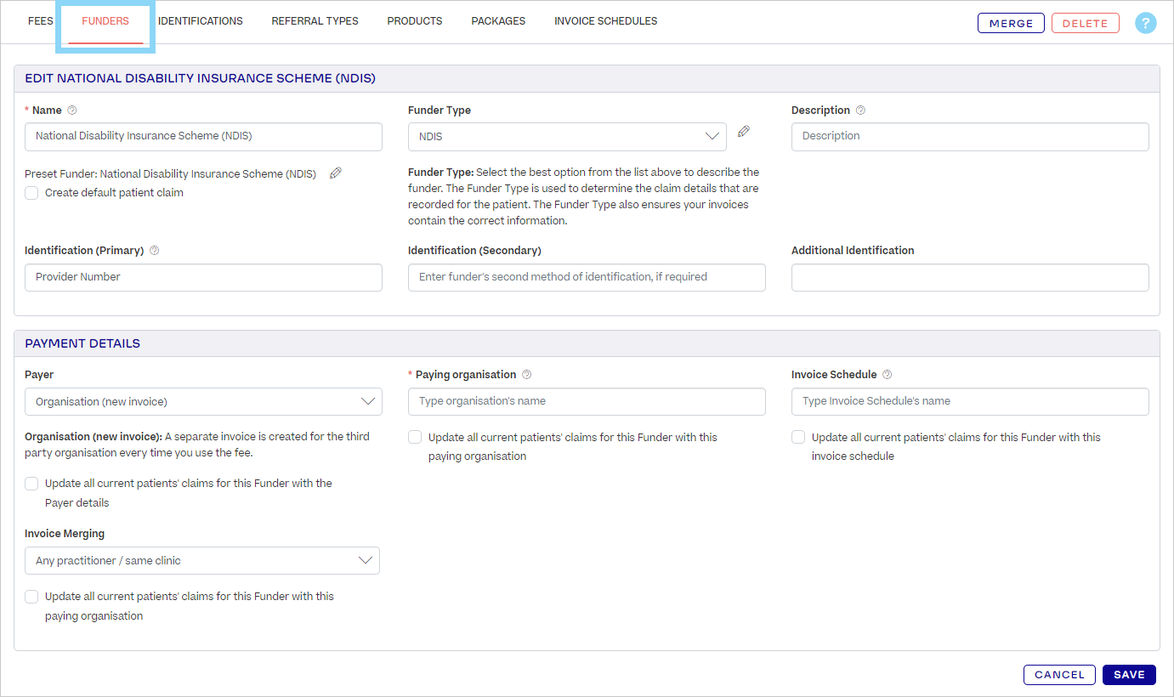The width and height of the screenshot is (1174, 697).
Task: Click the blue help question mark icon
Action: coord(1145,23)
